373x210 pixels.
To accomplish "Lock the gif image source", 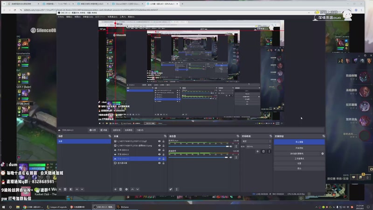I will [164, 141].
